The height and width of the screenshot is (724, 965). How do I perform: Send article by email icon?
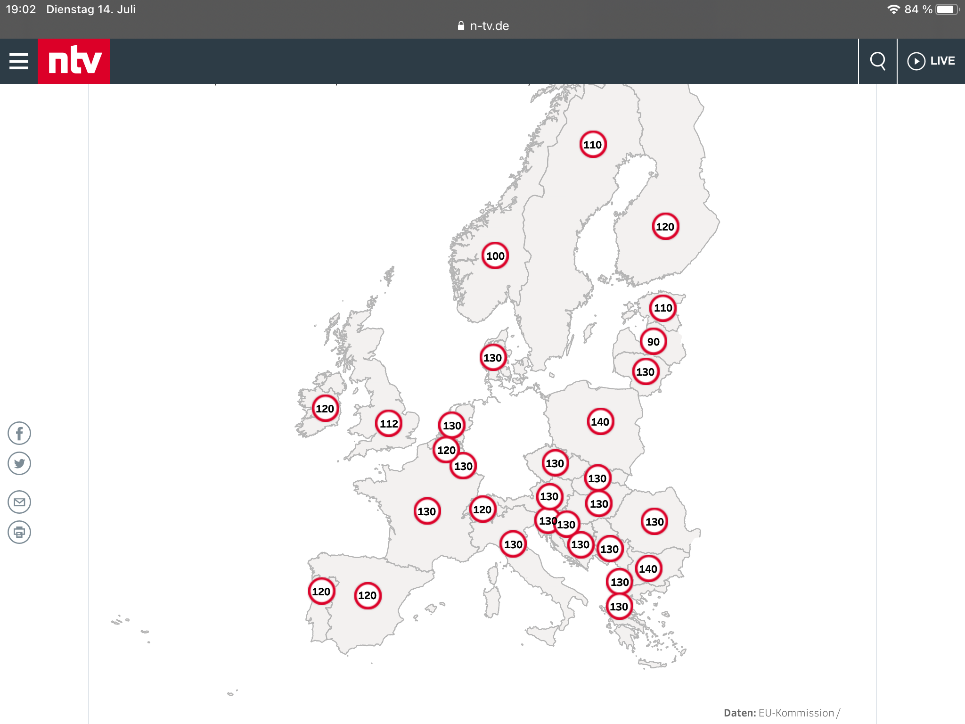pos(19,502)
